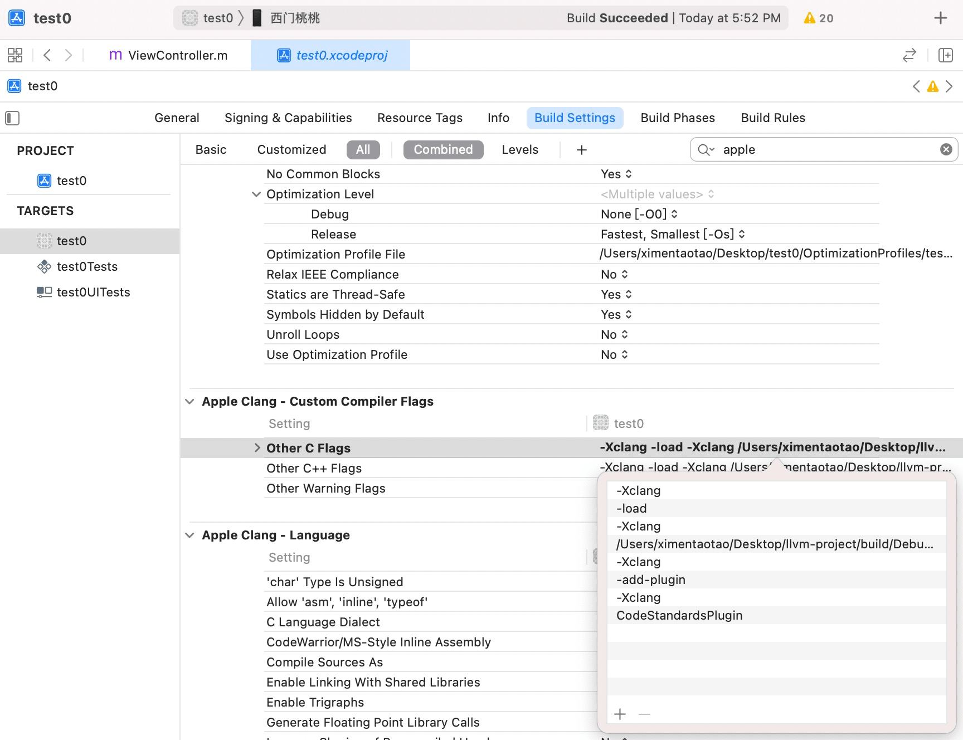The image size is (963, 740).
Task: Expand the Other C Flags row
Action: [257, 448]
